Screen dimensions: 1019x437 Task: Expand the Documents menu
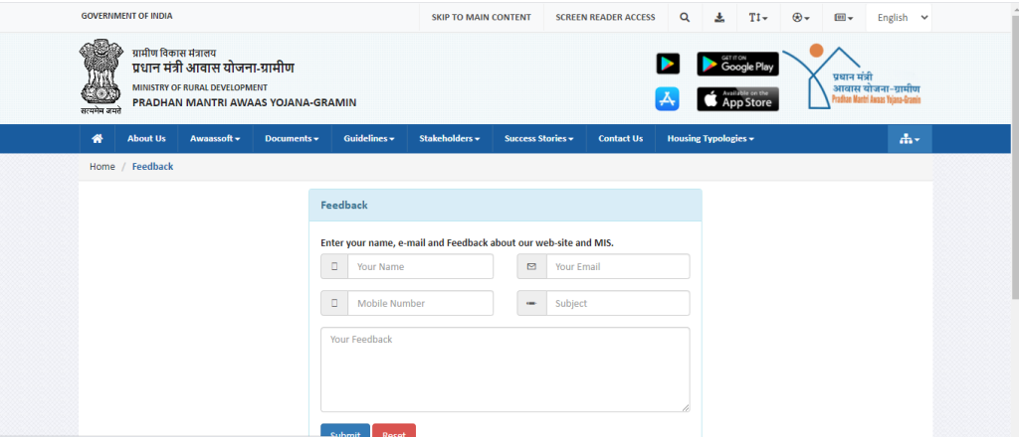coord(292,138)
